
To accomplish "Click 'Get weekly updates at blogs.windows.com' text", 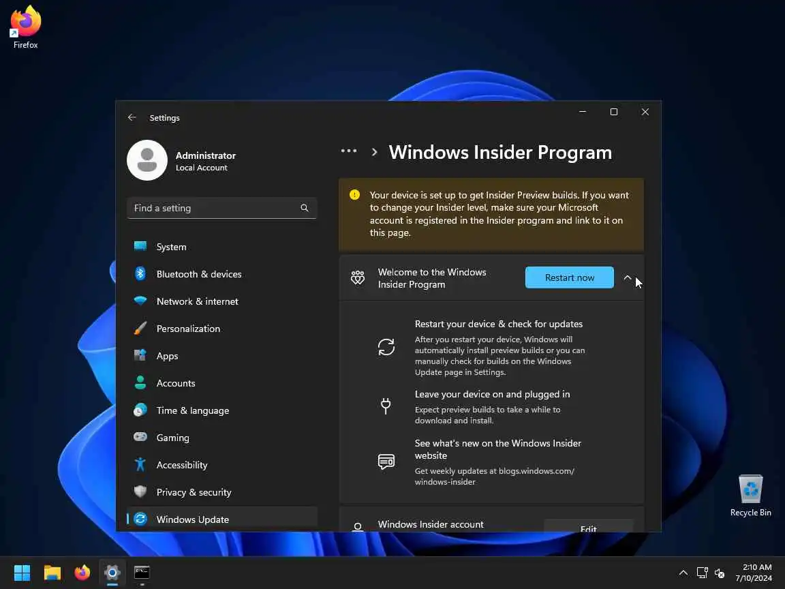I will (x=494, y=477).
